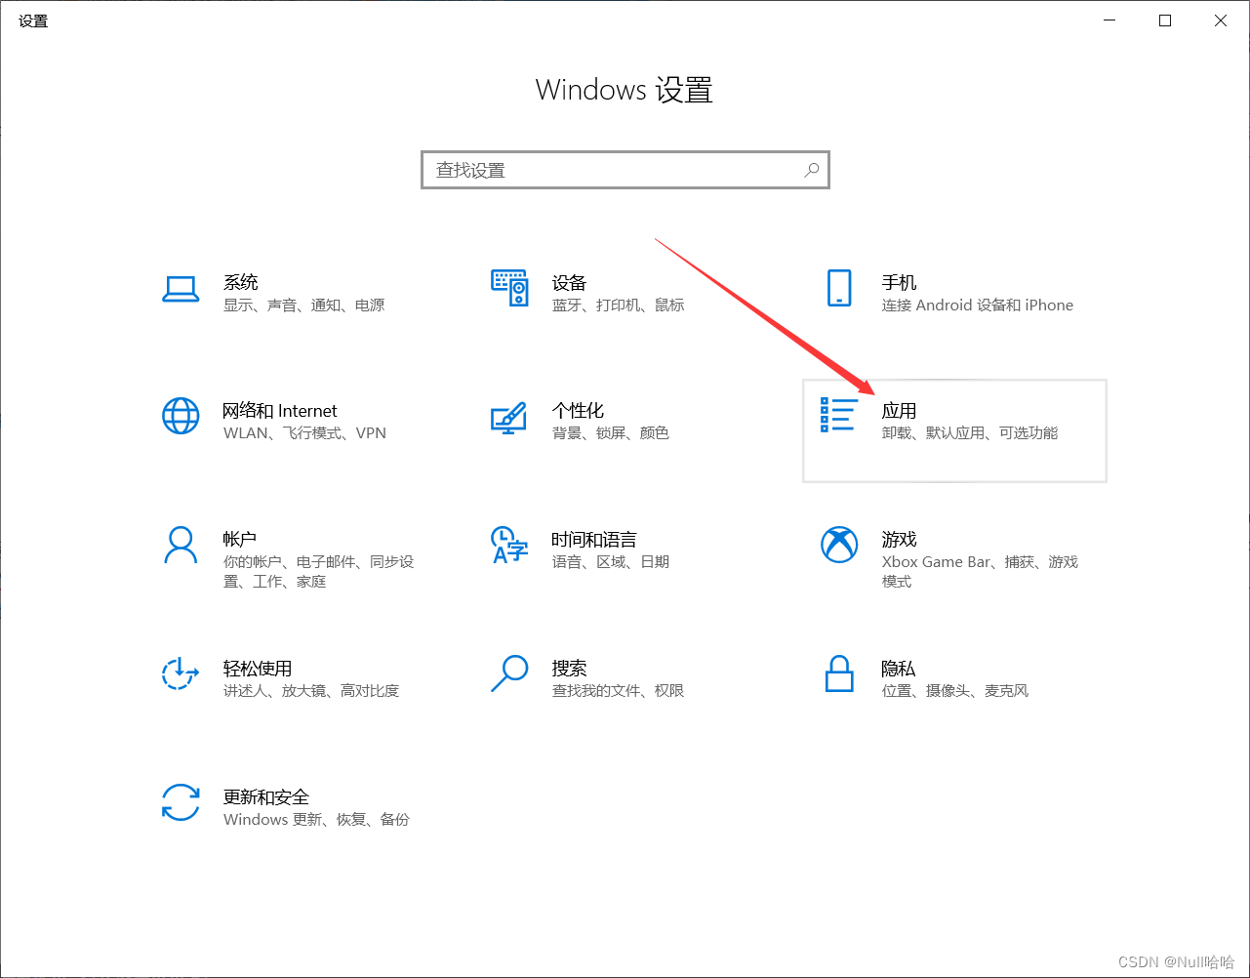Click the magnifier in search box
This screenshot has width=1250, height=978.
[812, 170]
